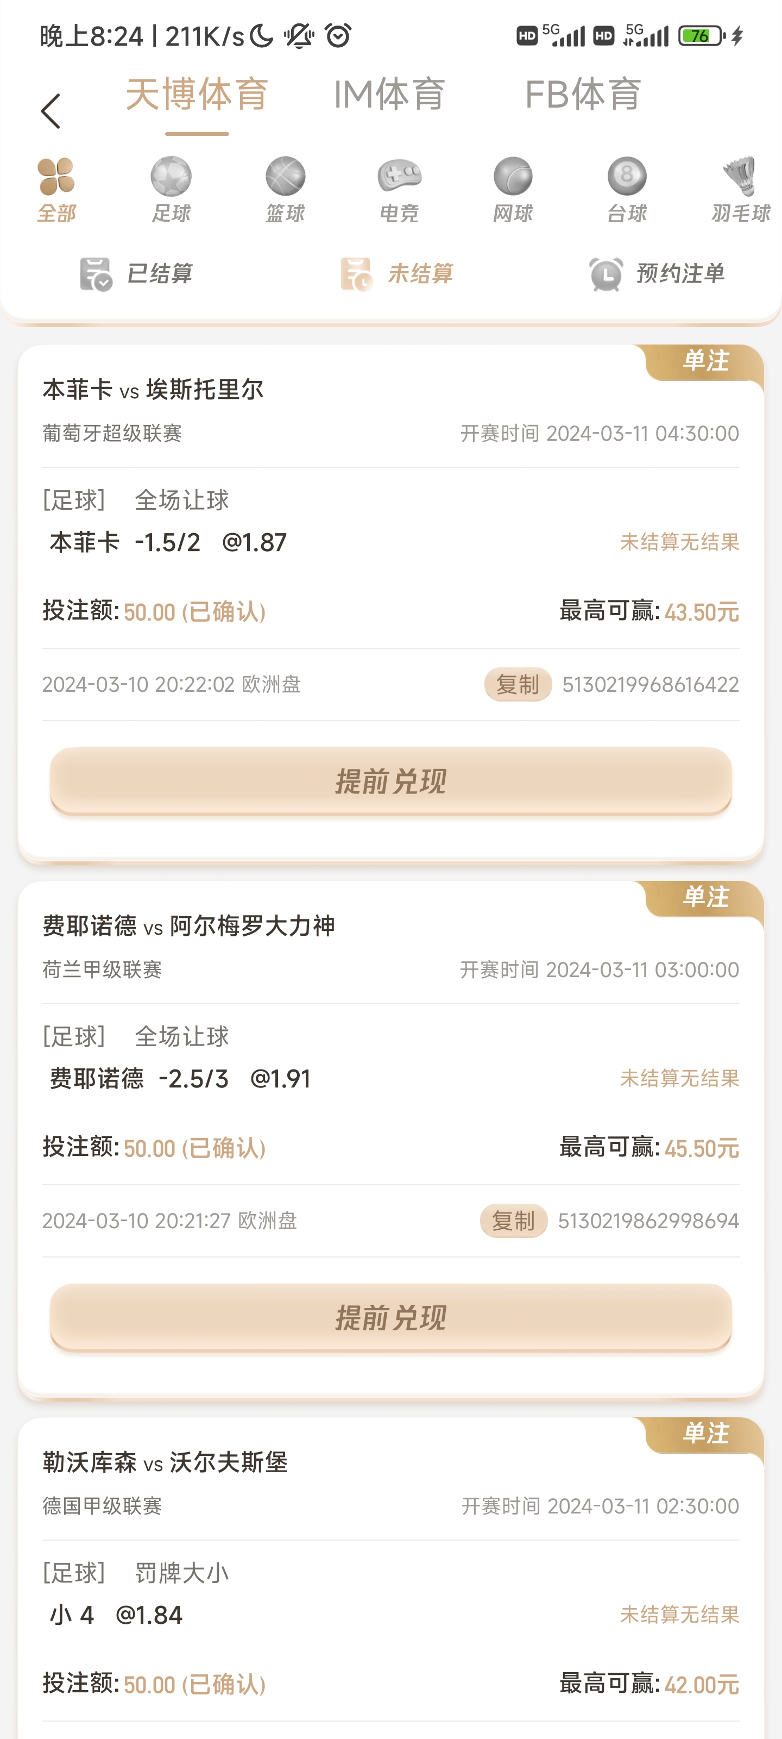Switch to the IM体育 tab
This screenshot has height=1739, width=782.
click(389, 95)
